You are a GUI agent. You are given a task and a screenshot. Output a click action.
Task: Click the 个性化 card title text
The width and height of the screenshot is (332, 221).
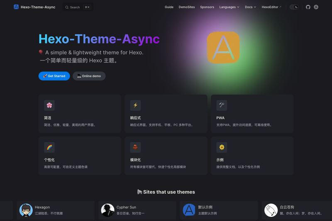click(49, 160)
